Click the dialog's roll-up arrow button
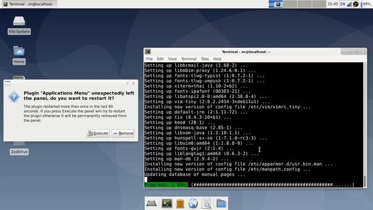Screen dimensions: 373x210 click(128, 83)
